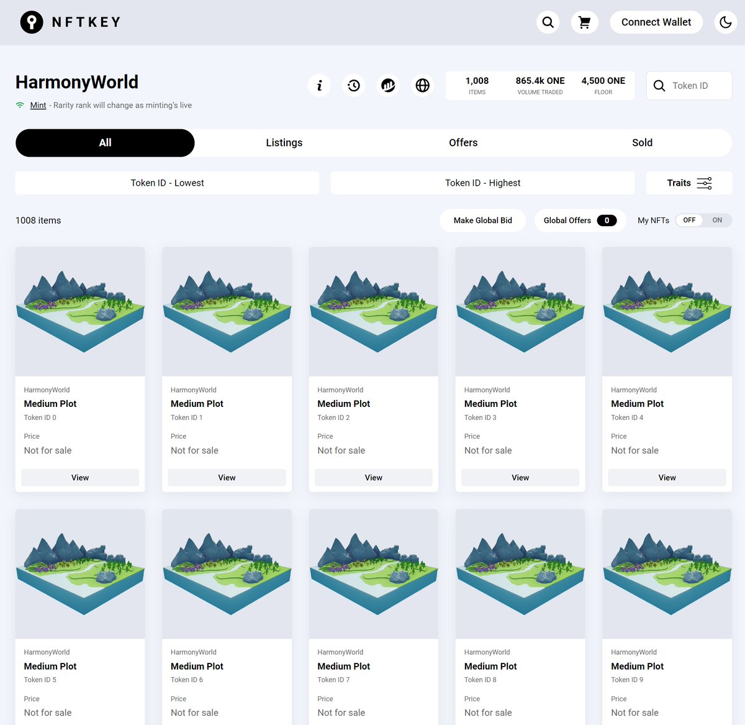Click View button for Token ID 0

coord(80,478)
